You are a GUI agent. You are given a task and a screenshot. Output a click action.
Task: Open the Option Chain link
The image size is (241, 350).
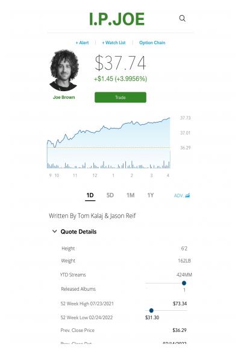pos(152,43)
